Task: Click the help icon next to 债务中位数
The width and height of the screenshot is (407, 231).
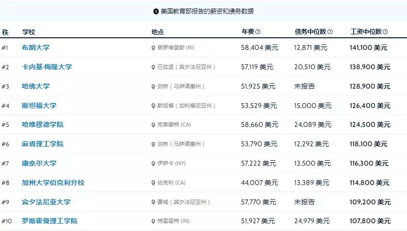Action: click(x=330, y=31)
